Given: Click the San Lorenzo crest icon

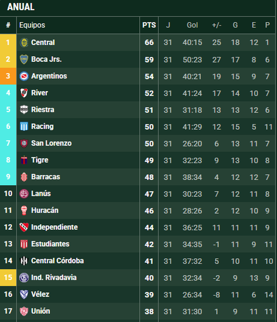Looking at the screenshot, I should pos(24,143).
